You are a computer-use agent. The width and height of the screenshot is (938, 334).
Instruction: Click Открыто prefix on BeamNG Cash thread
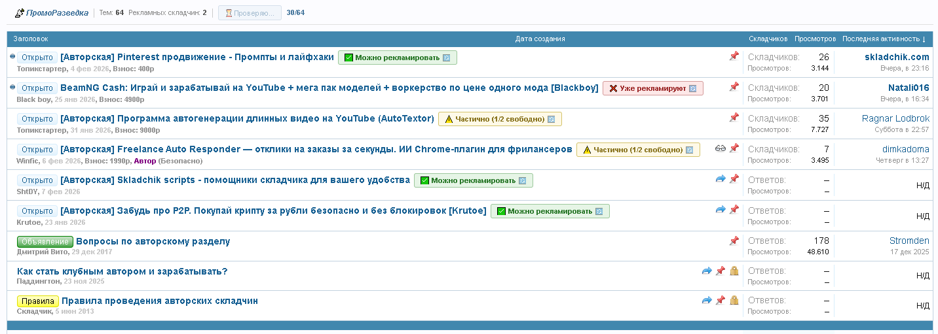37,88
